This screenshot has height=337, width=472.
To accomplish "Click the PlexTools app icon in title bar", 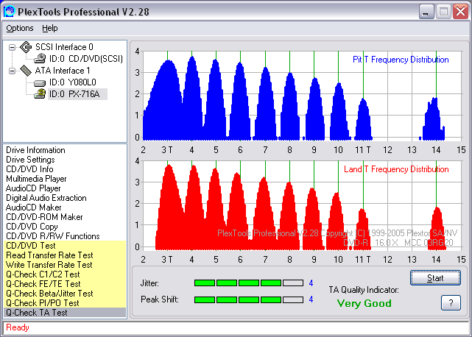I will [10, 12].
